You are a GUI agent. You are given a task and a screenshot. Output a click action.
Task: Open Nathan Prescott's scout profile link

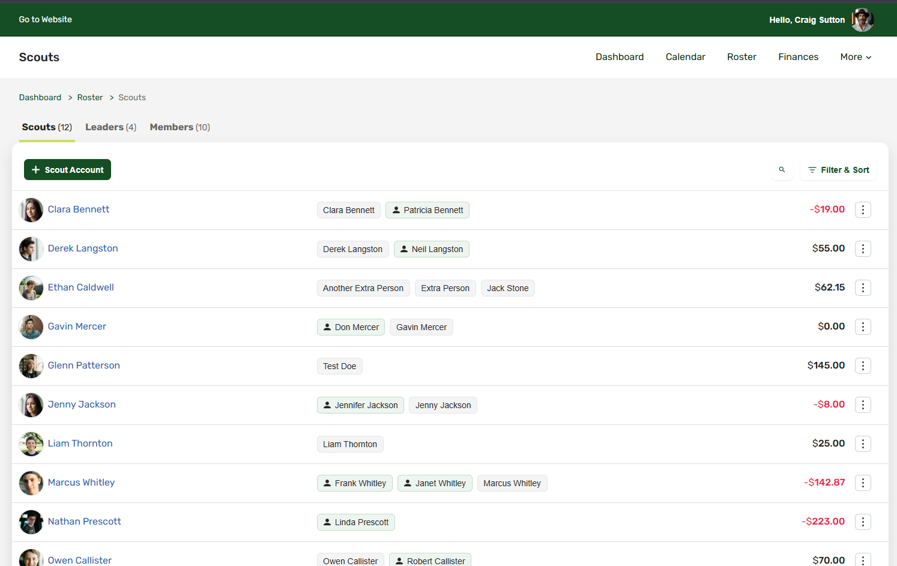85,522
